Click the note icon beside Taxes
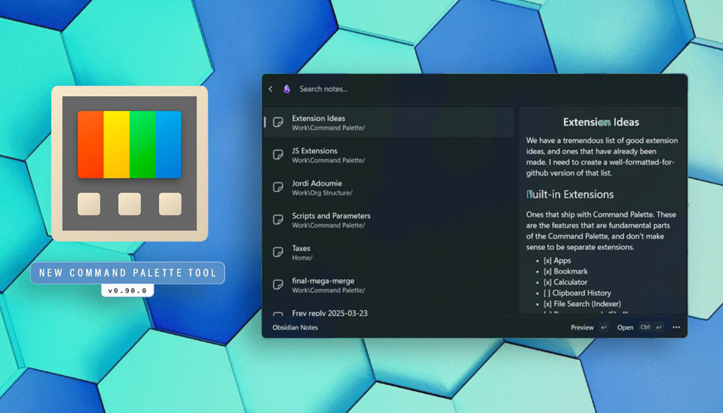Image resolution: width=723 pixels, height=413 pixels. 278,252
